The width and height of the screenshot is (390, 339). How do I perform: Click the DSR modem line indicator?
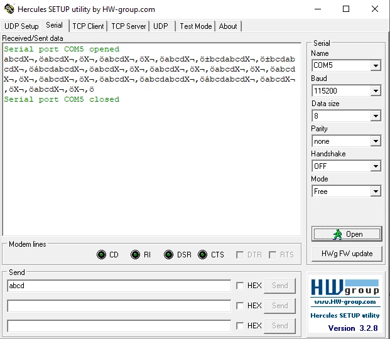point(169,255)
